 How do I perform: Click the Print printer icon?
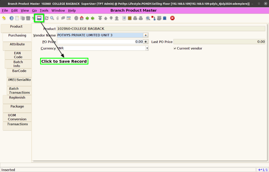tap(141, 18)
